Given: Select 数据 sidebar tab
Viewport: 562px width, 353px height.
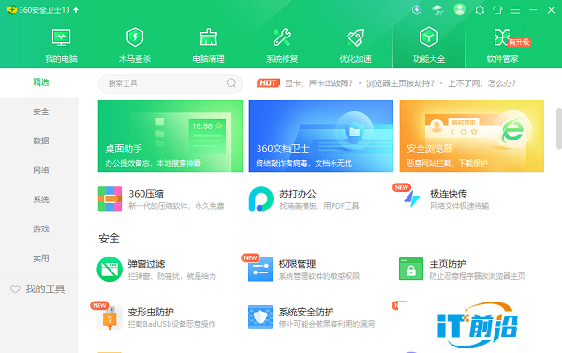Looking at the screenshot, I should point(41,140).
